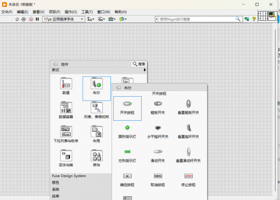The width and height of the screenshot is (280, 200).
Task: Click the Run Continuously button
Action: tap(23, 19)
